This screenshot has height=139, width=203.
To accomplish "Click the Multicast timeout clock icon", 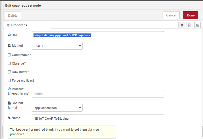I will point(9,89).
